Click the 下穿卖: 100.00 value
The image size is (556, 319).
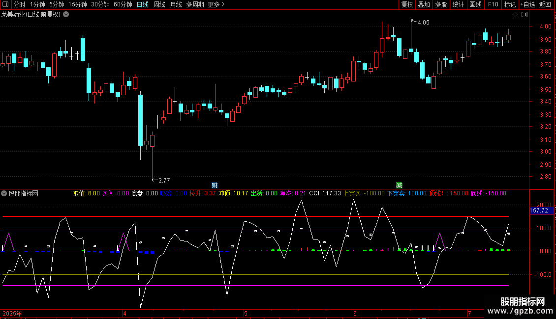(407, 193)
